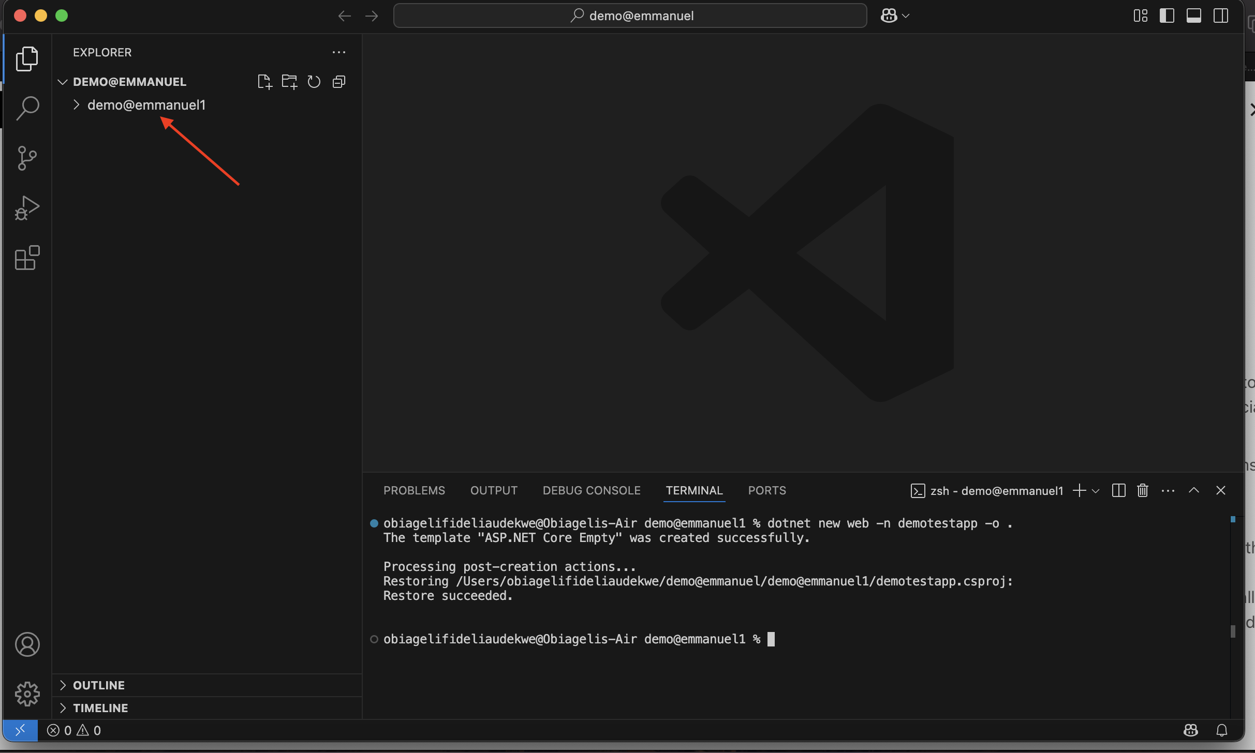The width and height of the screenshot is (1255, 753).
Task: Open the Copilot chat icon in title bar
Action: click(889, 16)
